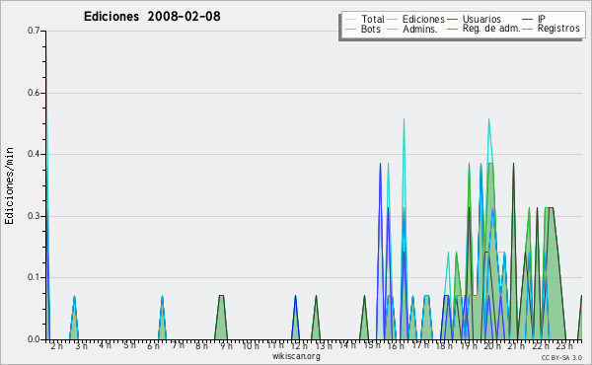Click the chart title Ediciones 2008-02-08

pos(152,17)
